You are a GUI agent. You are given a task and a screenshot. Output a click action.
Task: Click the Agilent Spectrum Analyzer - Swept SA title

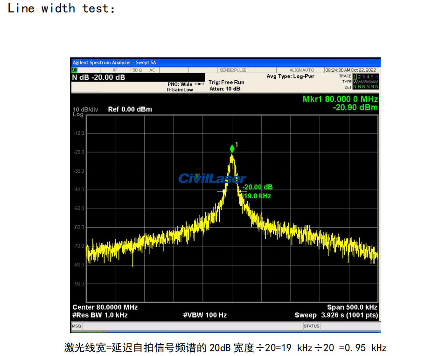114,63
